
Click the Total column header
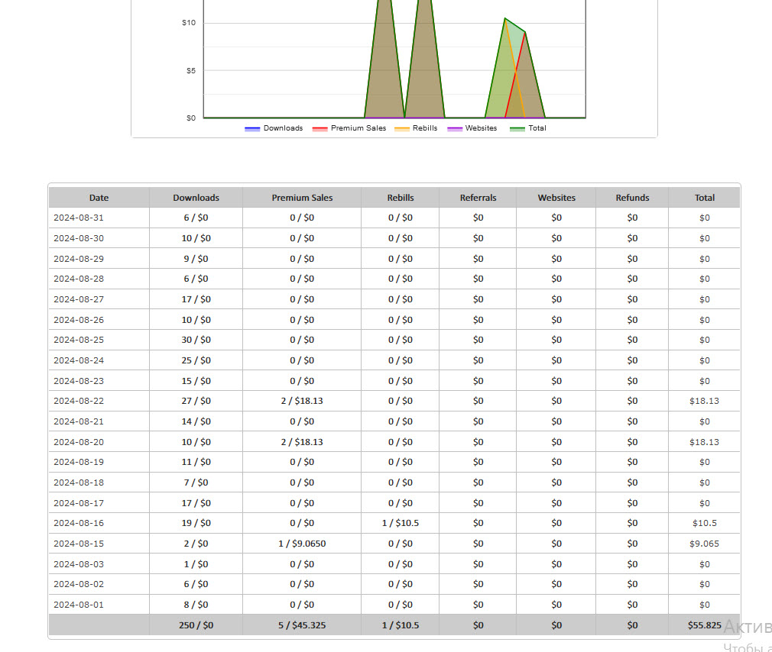[705, 198]
